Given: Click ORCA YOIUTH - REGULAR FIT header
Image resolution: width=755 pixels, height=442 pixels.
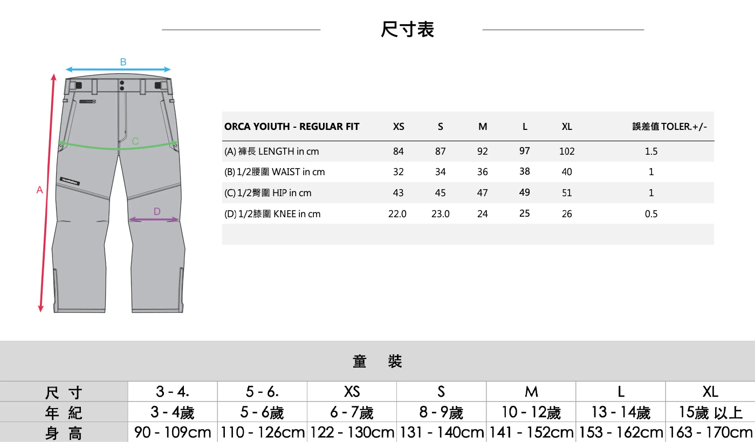Looking at the screenshot, I should [292, 127].
